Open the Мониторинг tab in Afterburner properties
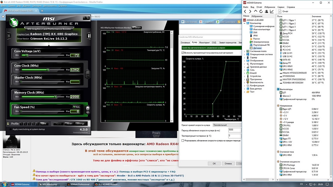The width and height of the screenshot is (333, 187). pyautogui.click(x=204, y=42)
